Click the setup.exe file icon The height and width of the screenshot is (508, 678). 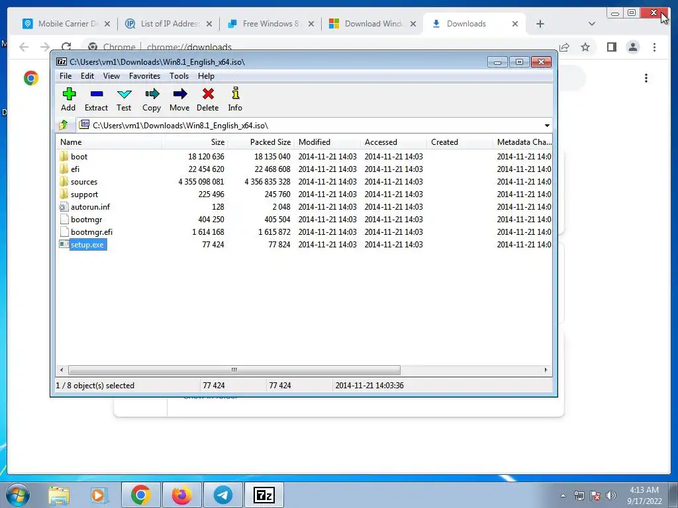click(x=64, y=244)
